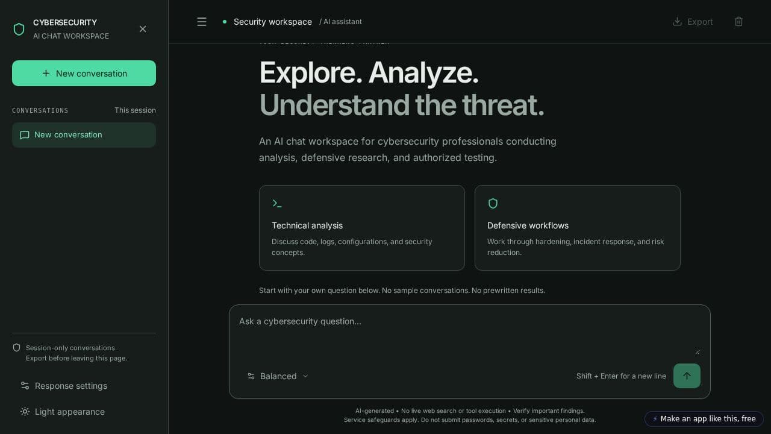Viewport: 771px width, 434px height.
Task: Click the shield icon on Defensive workflows
Action: pos(493,204)
